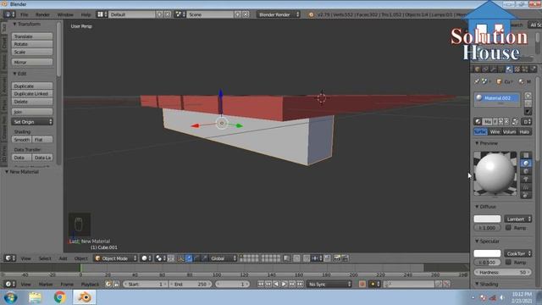Toggle the first layer button in viewport header
The height and width of the screenshot is (305, 542).
coord(241,256)
